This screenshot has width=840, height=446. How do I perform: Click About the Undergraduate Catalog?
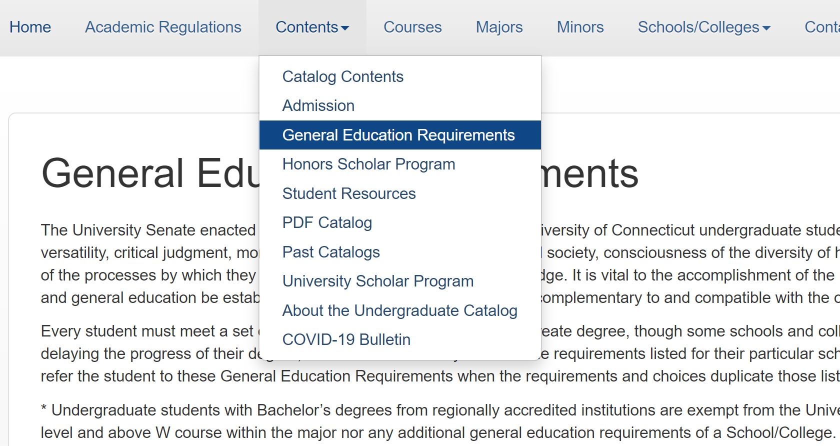pos(399,310)
